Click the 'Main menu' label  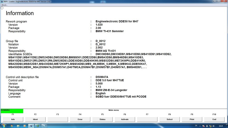pyautogui.click(x=114, y=110)
